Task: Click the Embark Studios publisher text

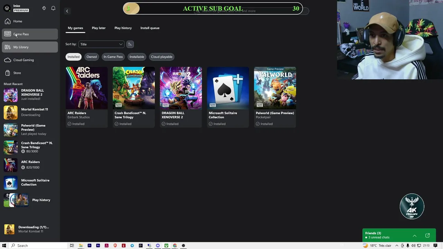Action: pyautogui.click(x=79, y=117)
